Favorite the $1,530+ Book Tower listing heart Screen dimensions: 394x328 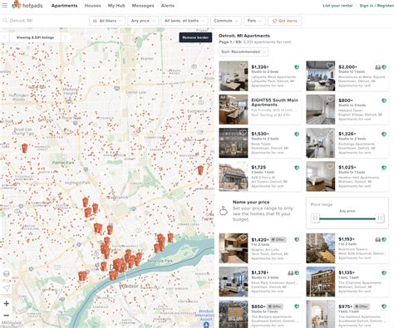tap(244, 132)
